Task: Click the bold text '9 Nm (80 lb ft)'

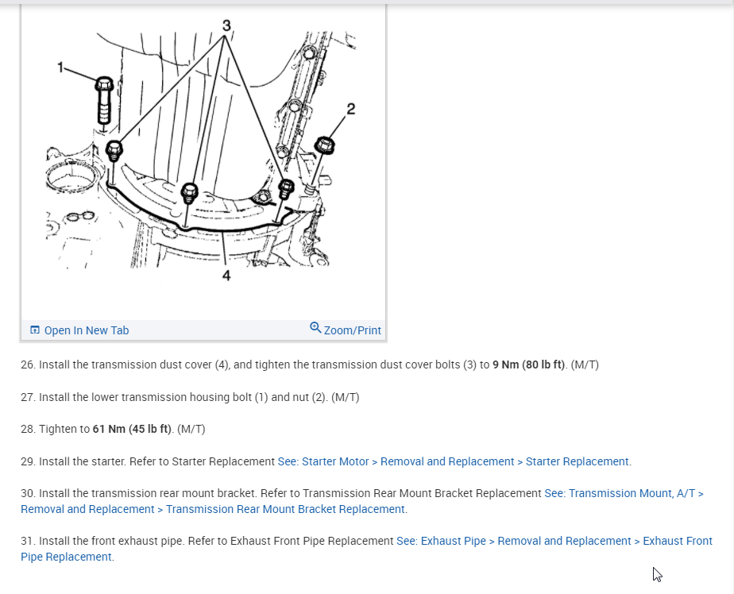Action: coord(528,364)
